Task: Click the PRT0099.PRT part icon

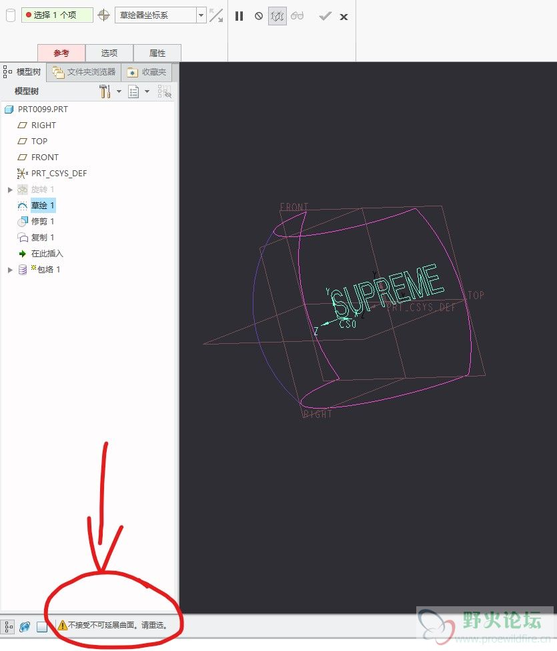Action: 9,110
